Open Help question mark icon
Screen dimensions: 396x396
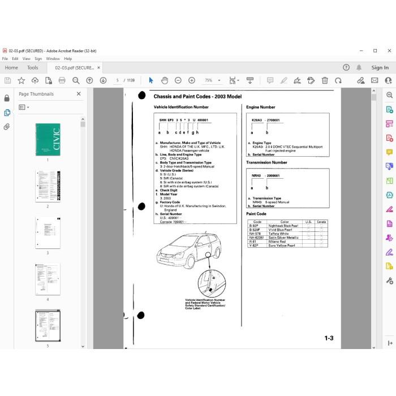(346, 67)
